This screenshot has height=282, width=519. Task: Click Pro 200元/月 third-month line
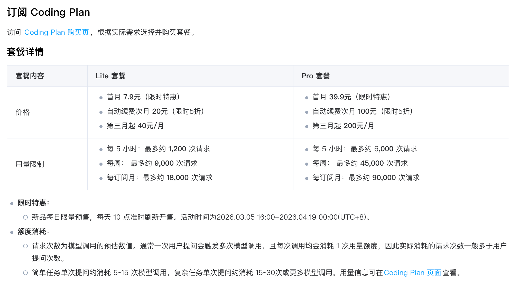[x=343, y=126]
